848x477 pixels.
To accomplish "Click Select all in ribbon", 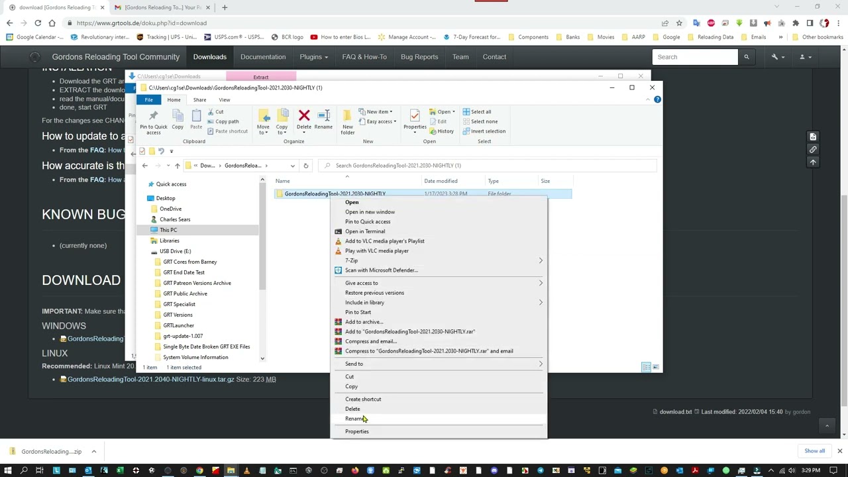I will click(x=477, y=112).
